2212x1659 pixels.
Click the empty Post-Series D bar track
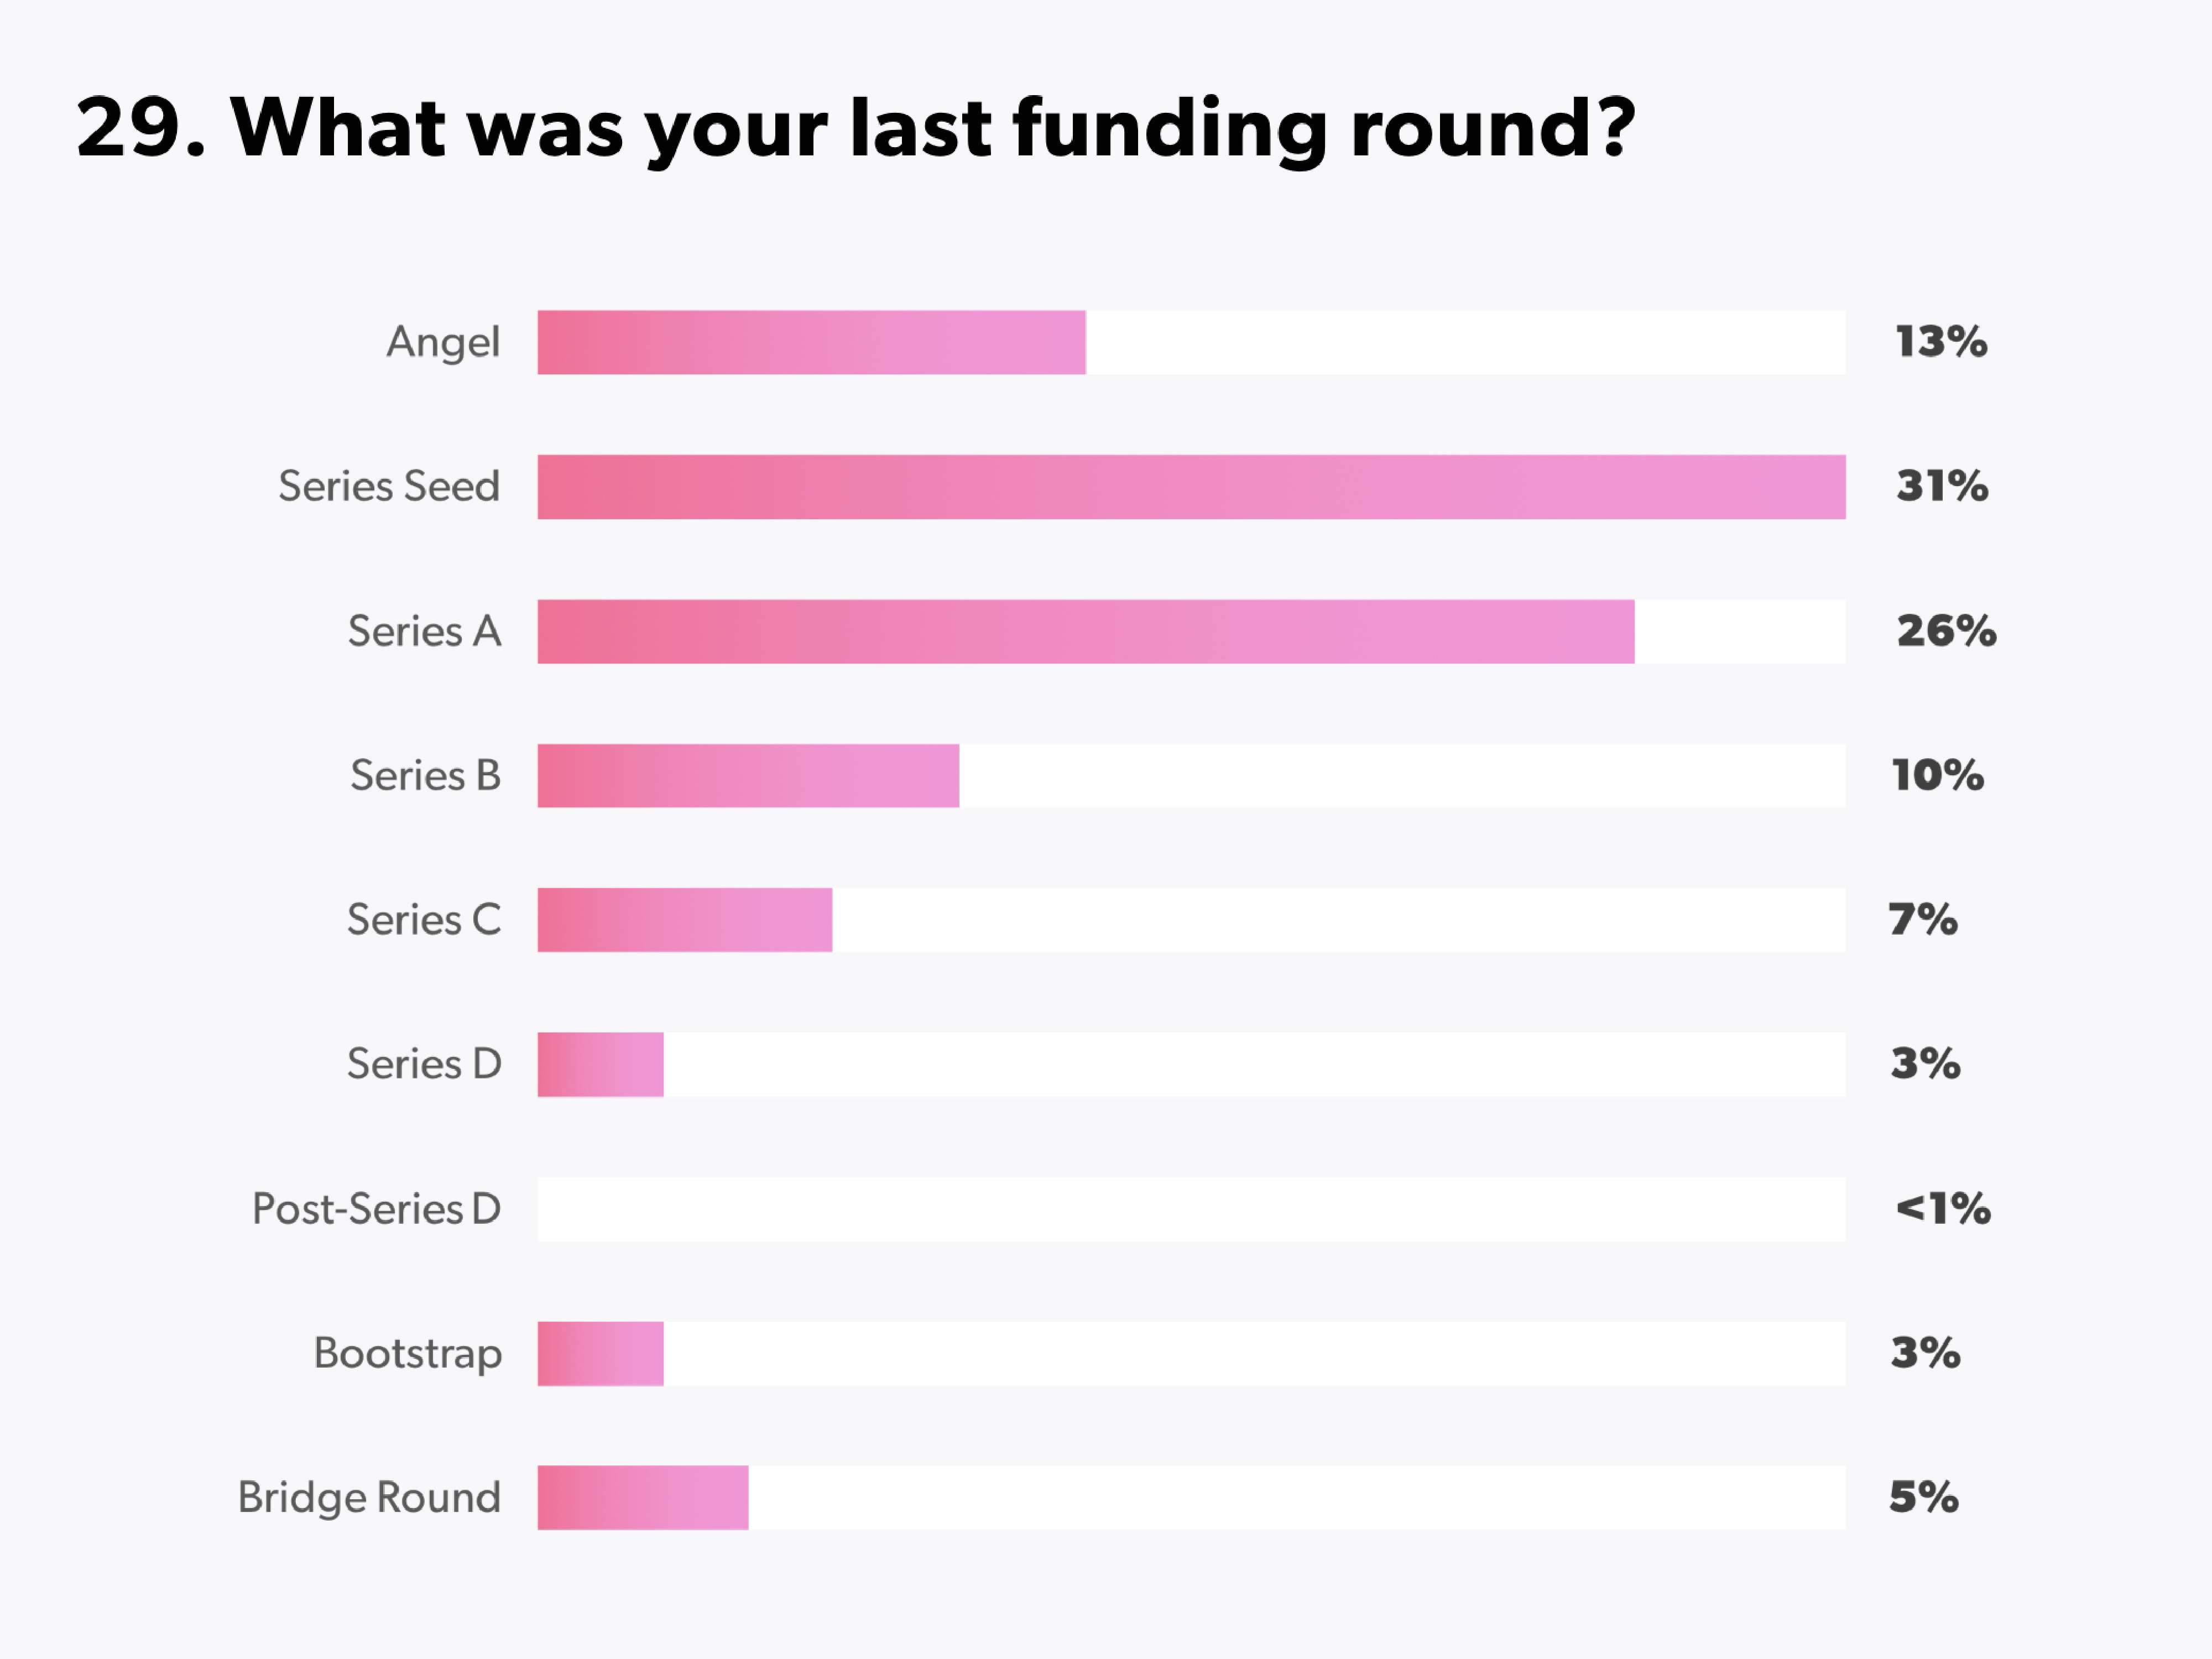coord(1191,1209)
